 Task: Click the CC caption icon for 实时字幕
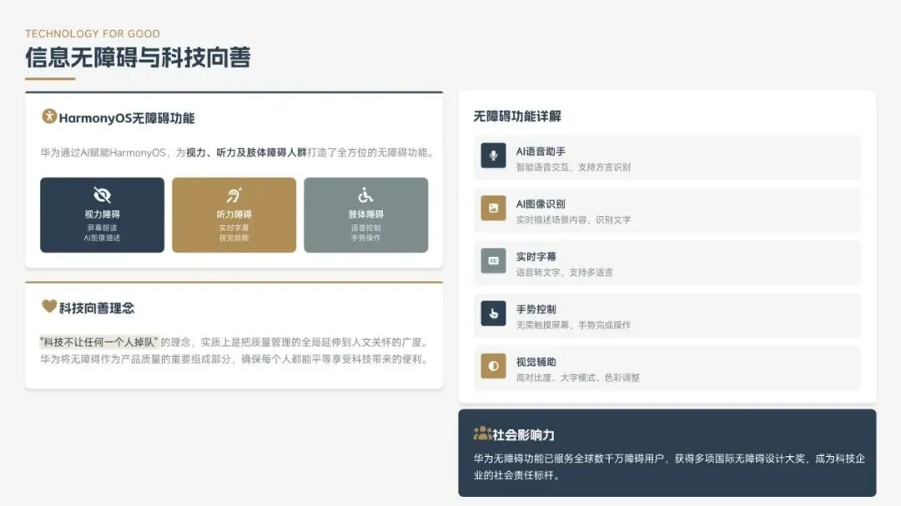tap(494, 261)
